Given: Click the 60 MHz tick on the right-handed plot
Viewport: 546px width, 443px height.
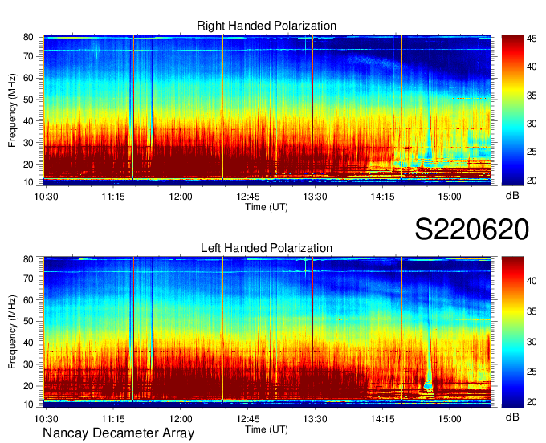Looking at the screenshot, I should point(28,78).
